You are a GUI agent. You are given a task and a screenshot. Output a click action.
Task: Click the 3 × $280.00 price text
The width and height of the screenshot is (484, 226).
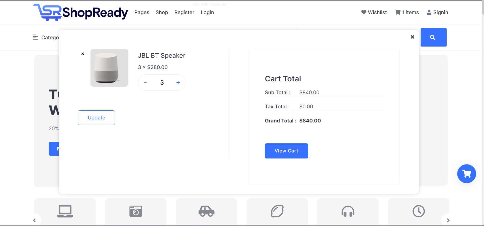153,67
